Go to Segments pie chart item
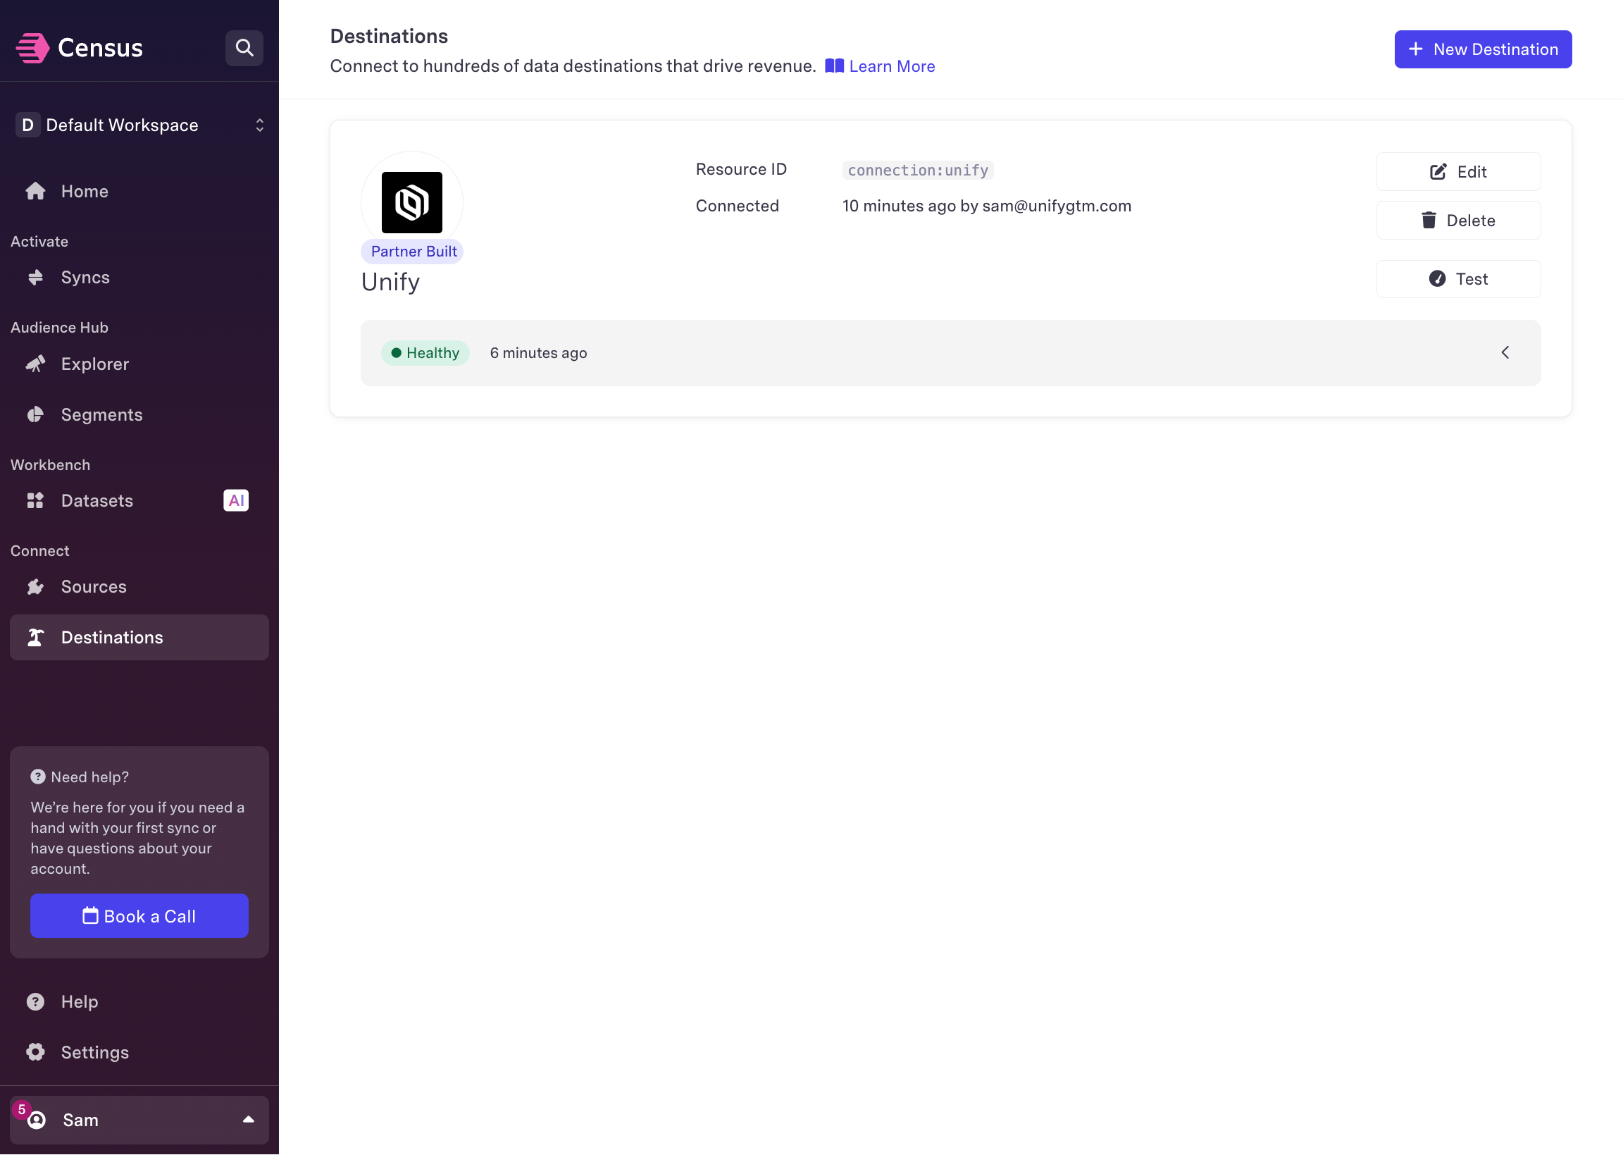1623x1155 pixels. tap(101, 414)
